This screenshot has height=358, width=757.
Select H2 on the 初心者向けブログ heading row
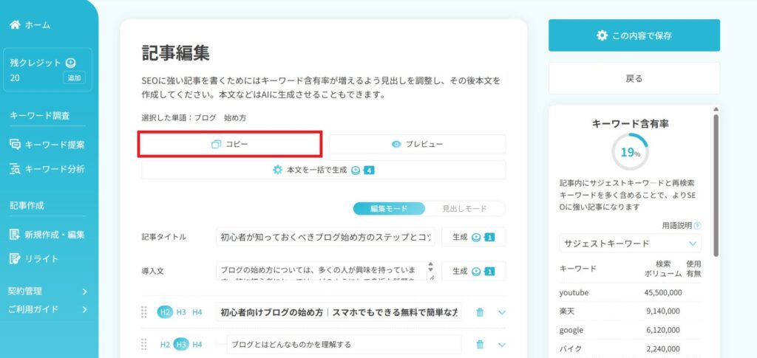pyautogui.click(x=165, y=312)
